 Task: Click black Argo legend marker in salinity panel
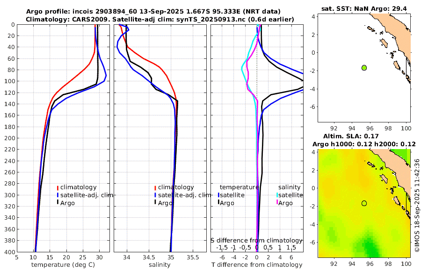click(155, 202)
